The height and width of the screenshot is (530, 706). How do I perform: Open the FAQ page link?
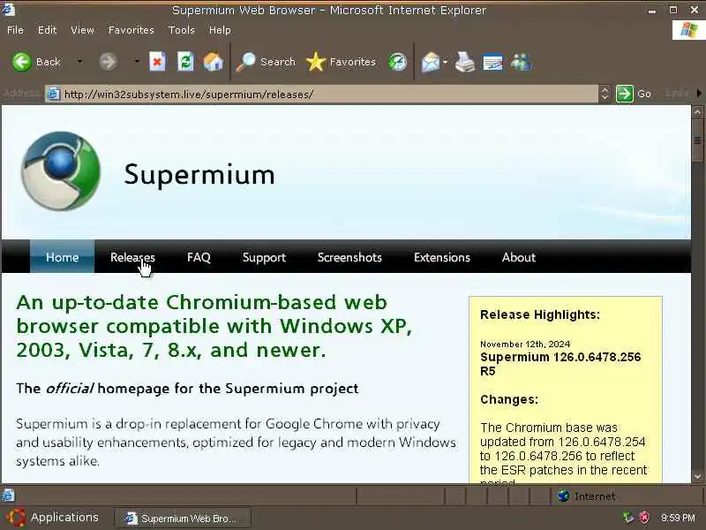click(199, 257)
